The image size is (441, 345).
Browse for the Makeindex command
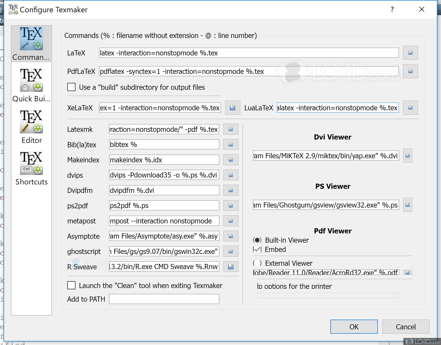(x=230, y=160)
